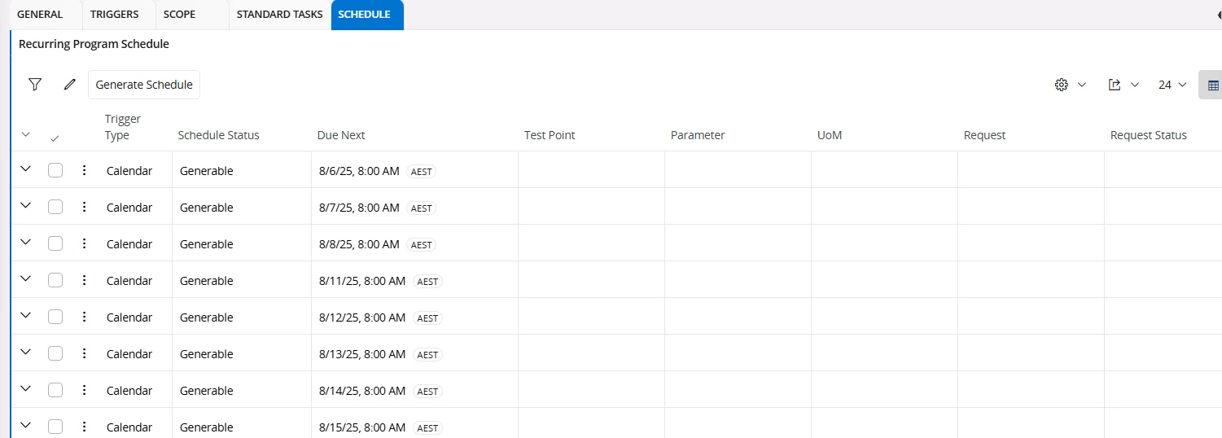Viewport: 1222px width, 438px height.
Task: Open the filter funnel icon
Action: pos(35,85)
